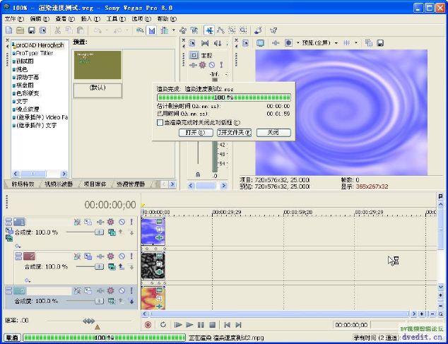
Task: Toggle split screen preview icon
Action: pos(288,43)
